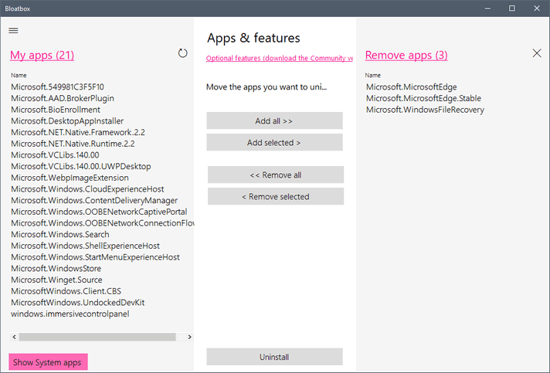Click the Add all button
This screenshot has width=550, height=373.
click(x=274, y=121)
